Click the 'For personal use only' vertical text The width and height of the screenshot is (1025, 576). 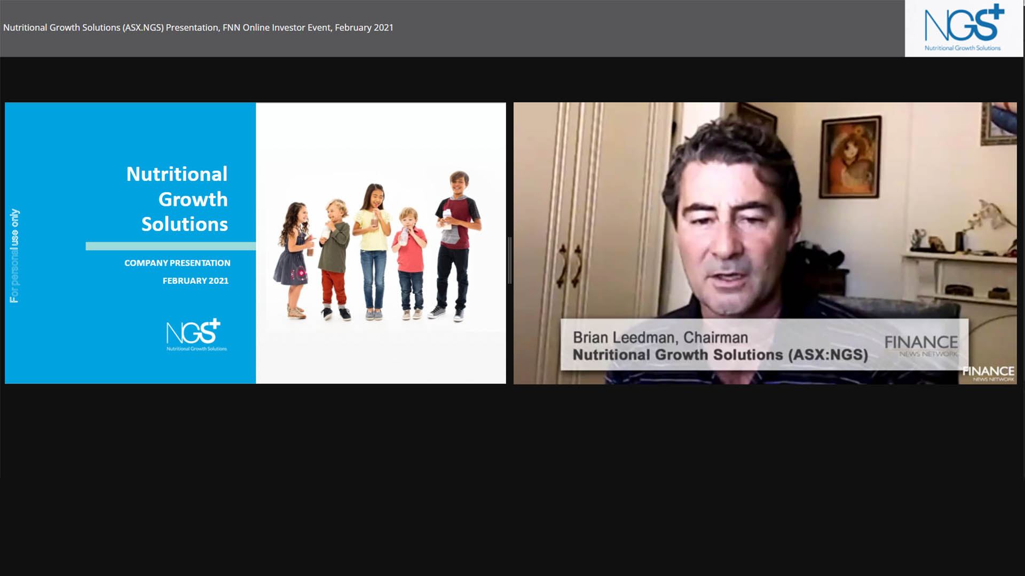point(14,255)
